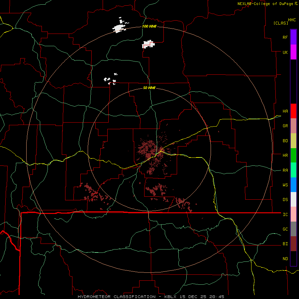Click the WS legend label

point(285,185)
